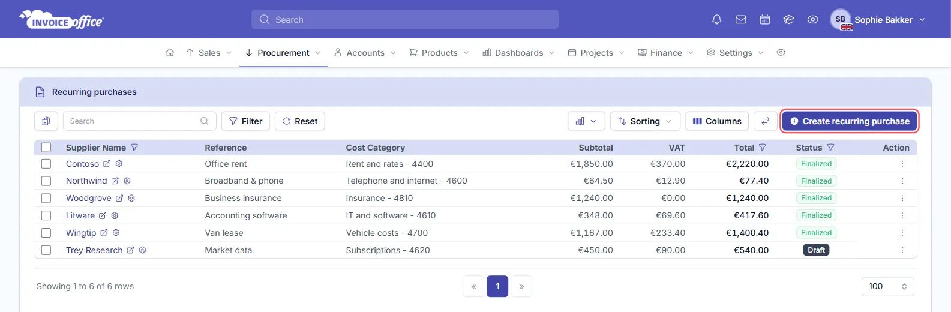Open Wingtip settings gear icon
This screenshot has width=951, height=312.
pyautogui.click(x=116, y=233)
